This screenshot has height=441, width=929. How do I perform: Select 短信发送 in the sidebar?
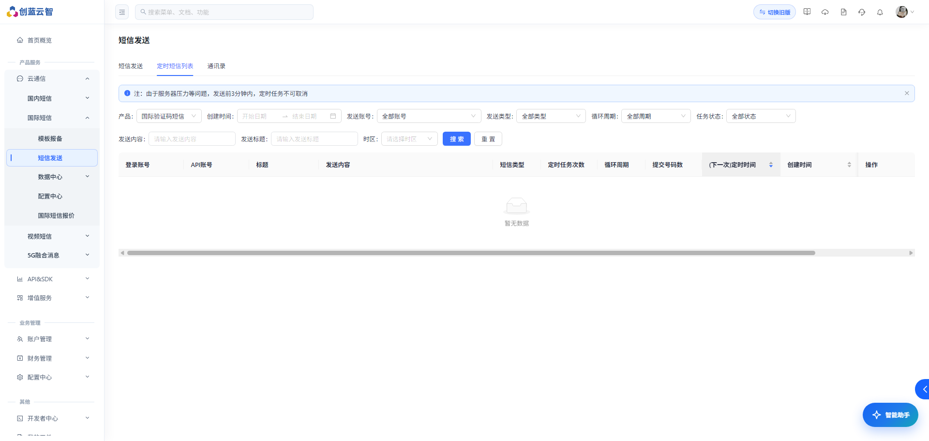[x=52, y=158]
